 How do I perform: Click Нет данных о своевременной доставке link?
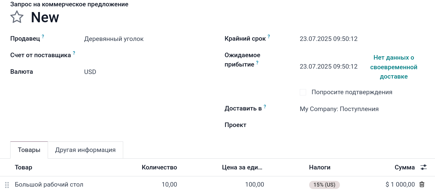[x=394, y=67]
